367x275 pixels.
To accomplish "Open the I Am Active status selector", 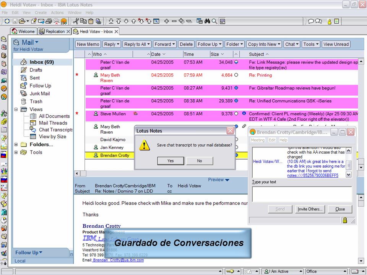I will (282, 271).
